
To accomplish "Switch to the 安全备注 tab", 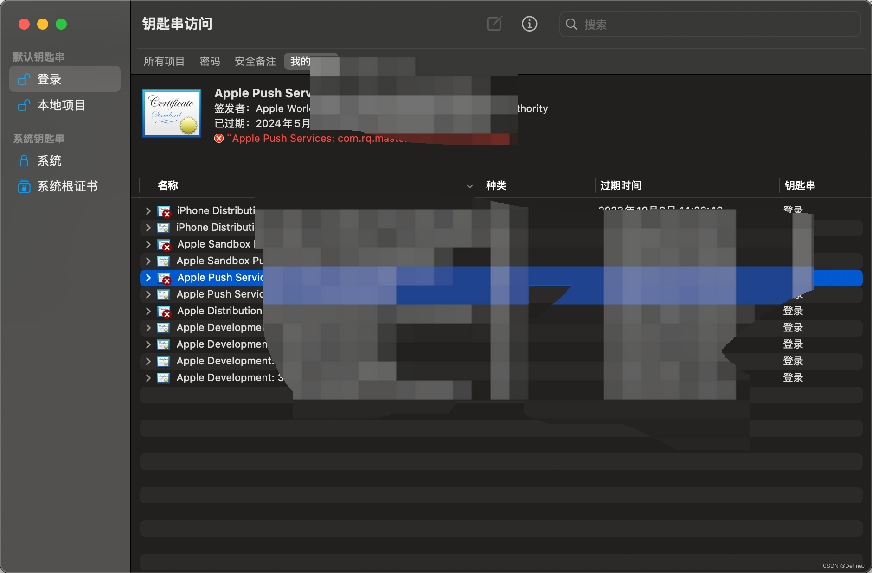I will (255, 61).
